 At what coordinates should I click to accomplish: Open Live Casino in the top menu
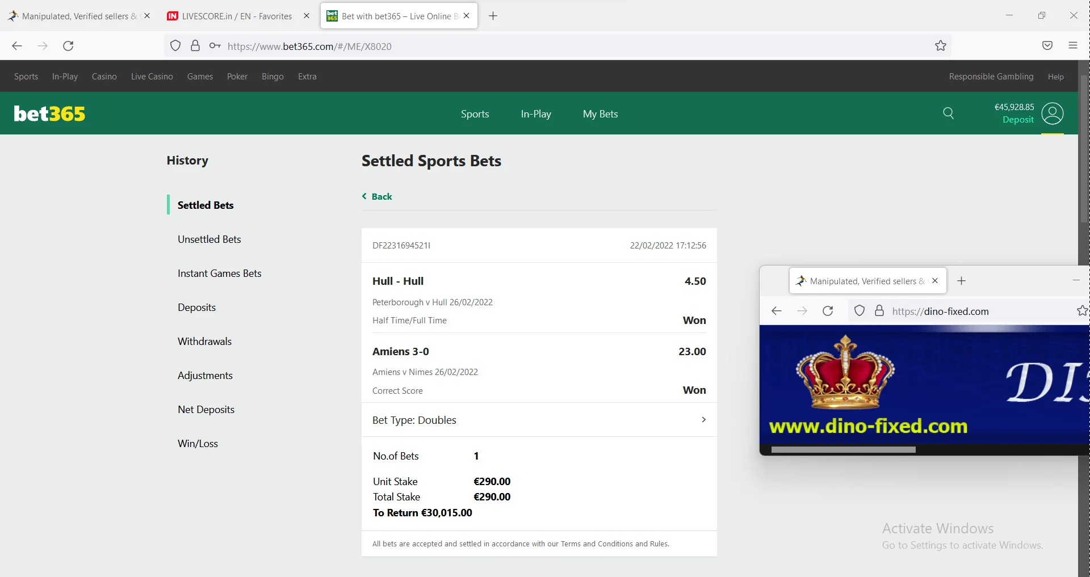(x=152, y=77)
